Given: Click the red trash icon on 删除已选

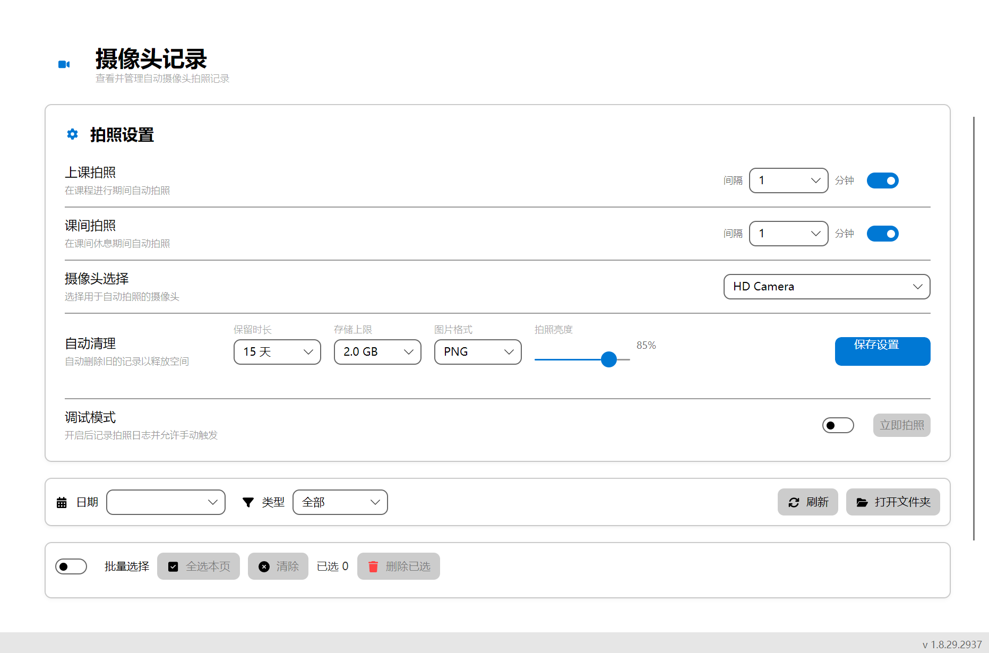Looking at the screenshot, I should [x=373, y=566].
